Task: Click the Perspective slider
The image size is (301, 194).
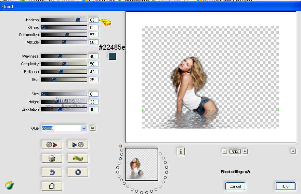Action: coord(64,35)
